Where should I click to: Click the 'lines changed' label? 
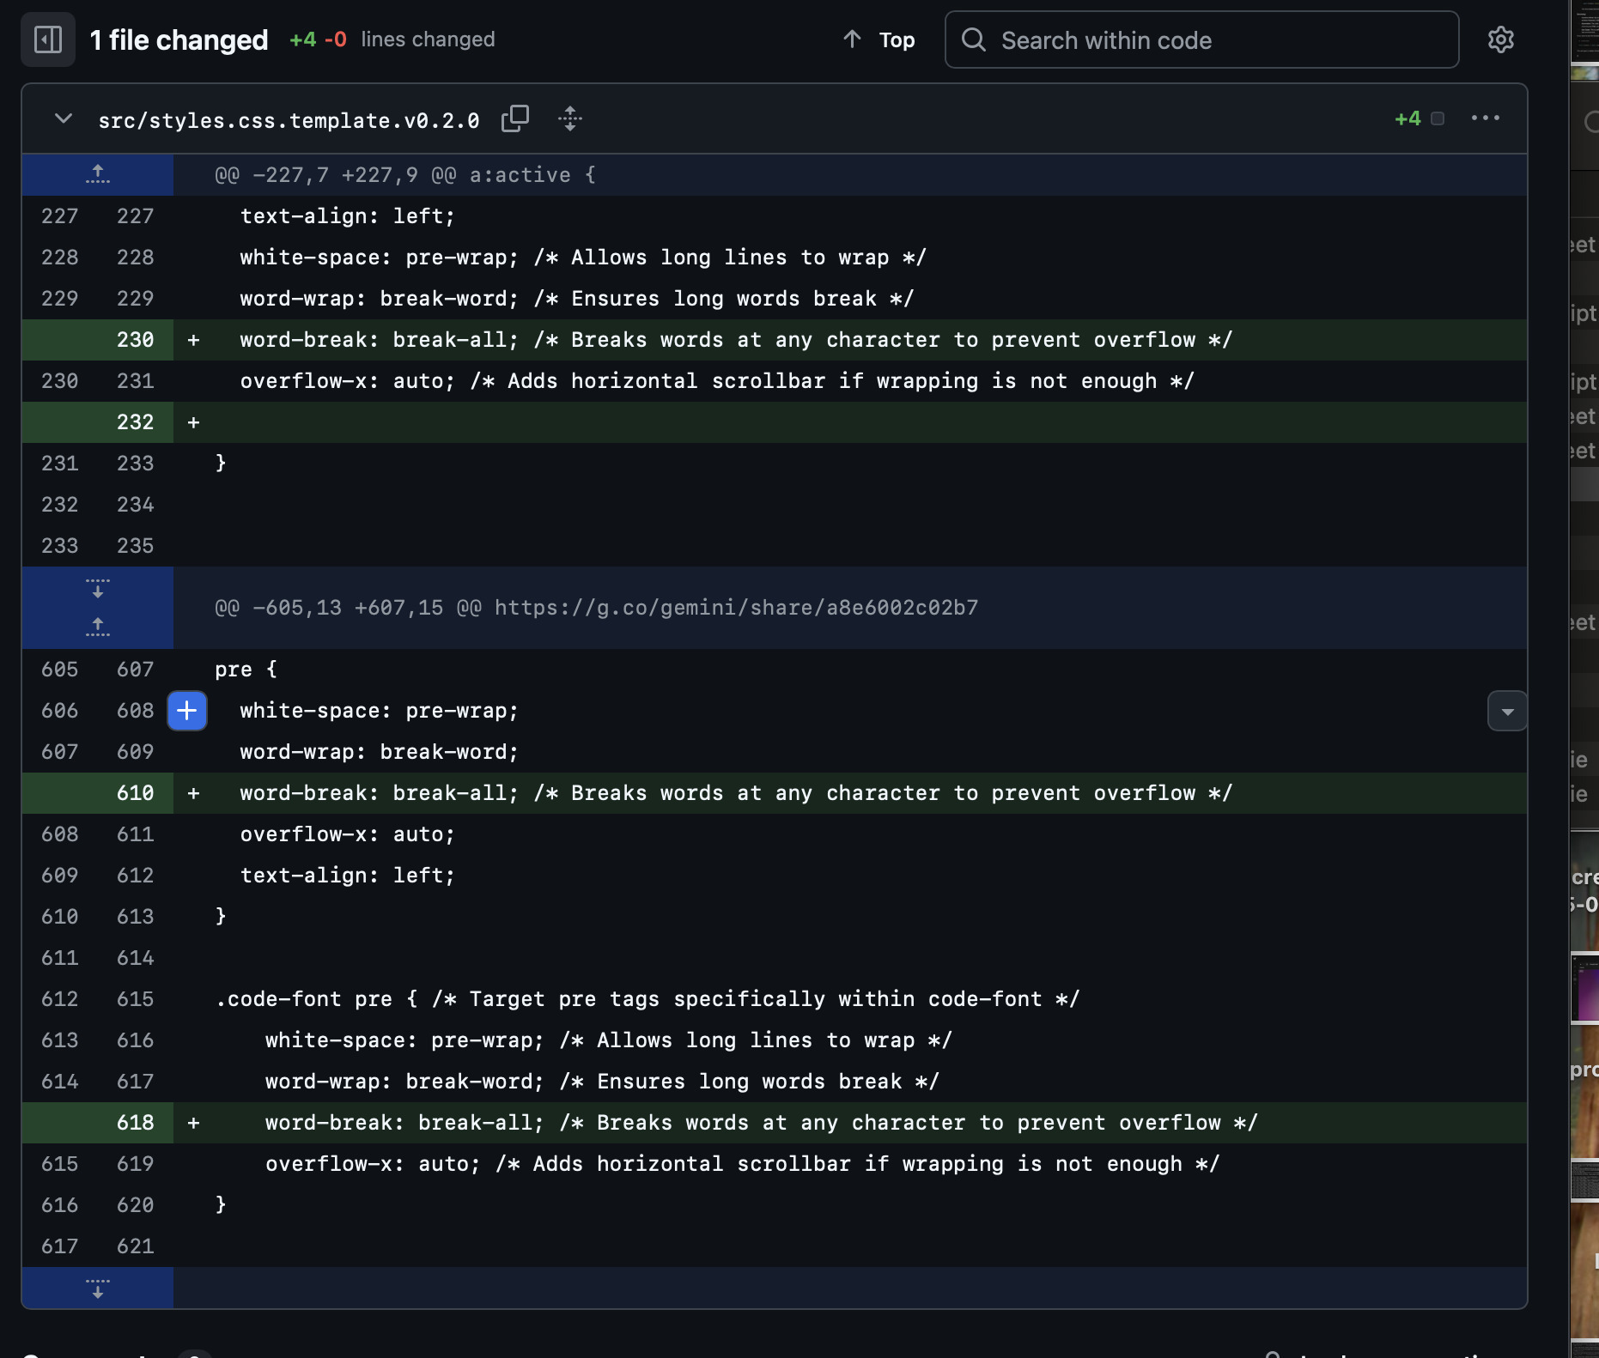click(428, 39)
